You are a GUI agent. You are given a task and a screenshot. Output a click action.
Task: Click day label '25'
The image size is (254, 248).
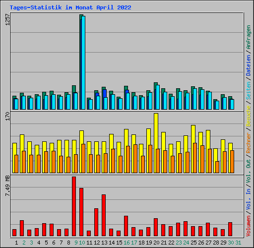[x=193, y=243]
